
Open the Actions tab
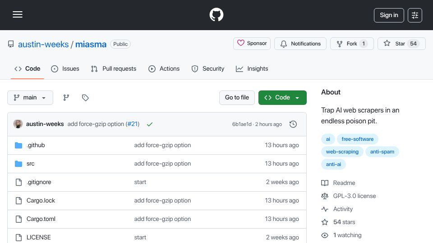point(164,68)
